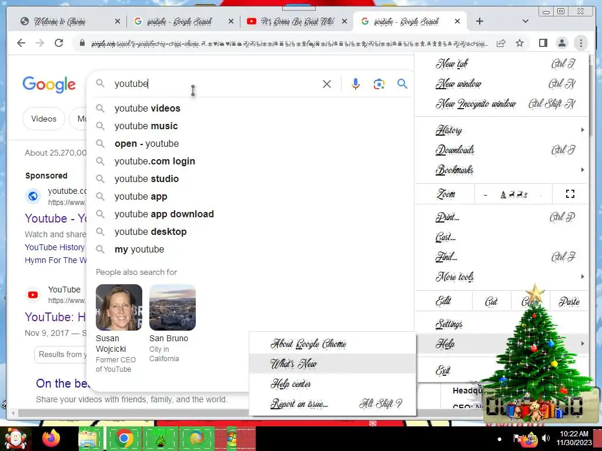The image size is (602, 451).
Task: Open Settings from the menu
Action: coord(502,324)
